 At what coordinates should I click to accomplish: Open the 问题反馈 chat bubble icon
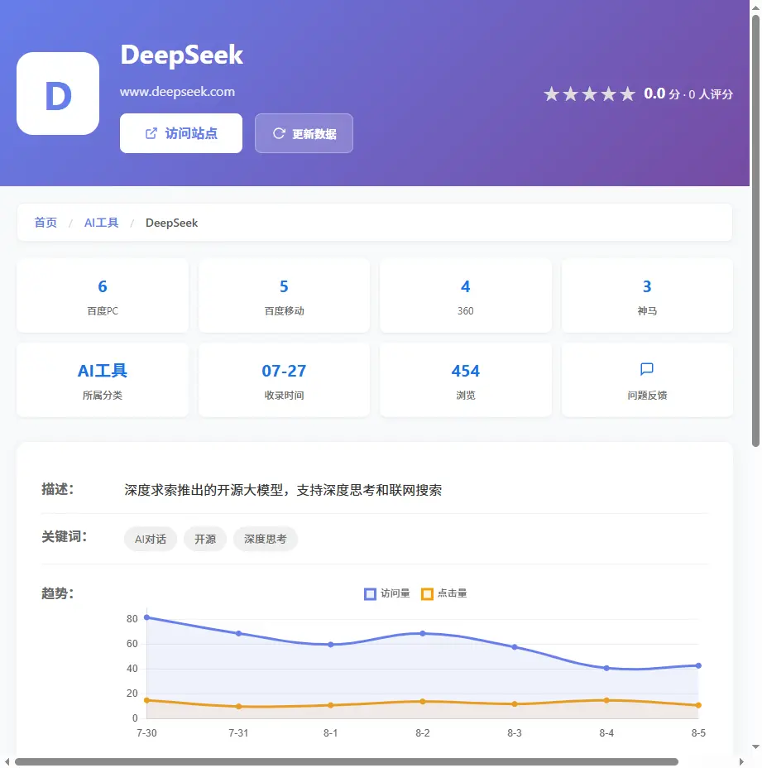click(646, 369)
